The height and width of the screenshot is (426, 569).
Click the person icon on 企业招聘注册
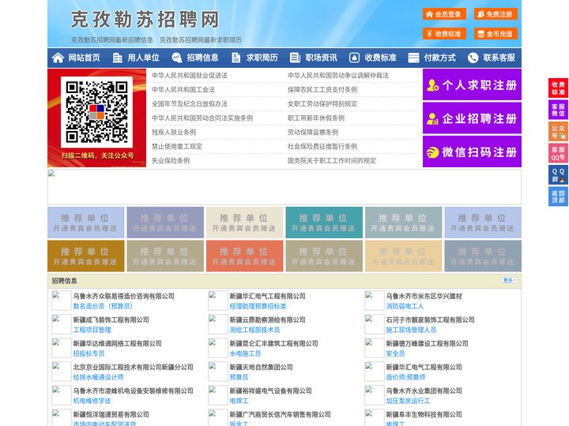point(432,118)
